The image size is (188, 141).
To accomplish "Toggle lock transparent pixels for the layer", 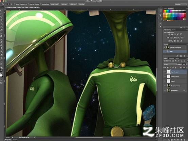I will click(x=168, y=68).
